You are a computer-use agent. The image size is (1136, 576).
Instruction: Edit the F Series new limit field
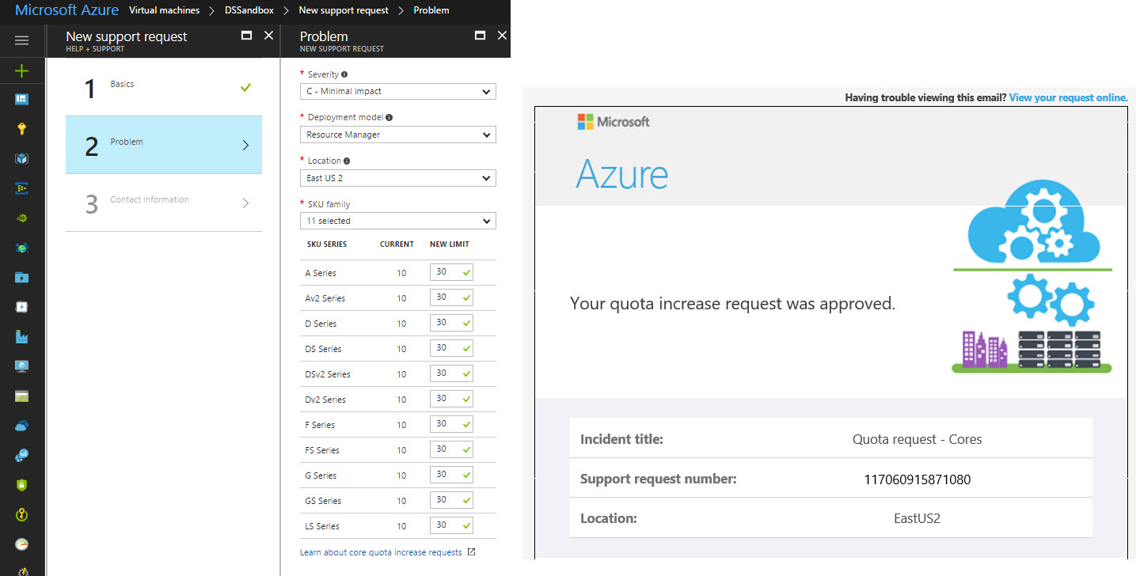(x=451, y=424)
